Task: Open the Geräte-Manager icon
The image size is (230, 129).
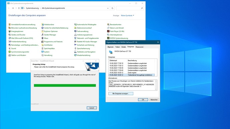Action: click(42, 35)
